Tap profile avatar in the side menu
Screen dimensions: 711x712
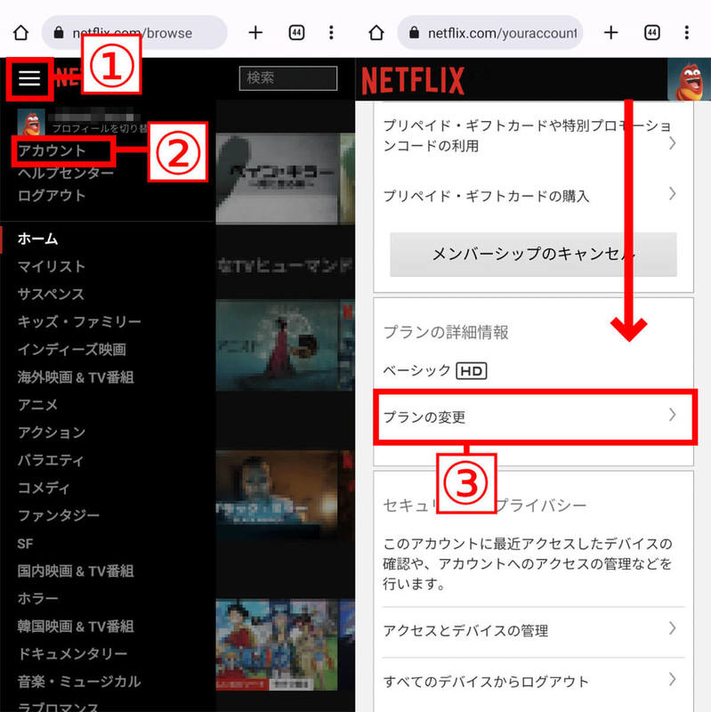coord(31,122)
